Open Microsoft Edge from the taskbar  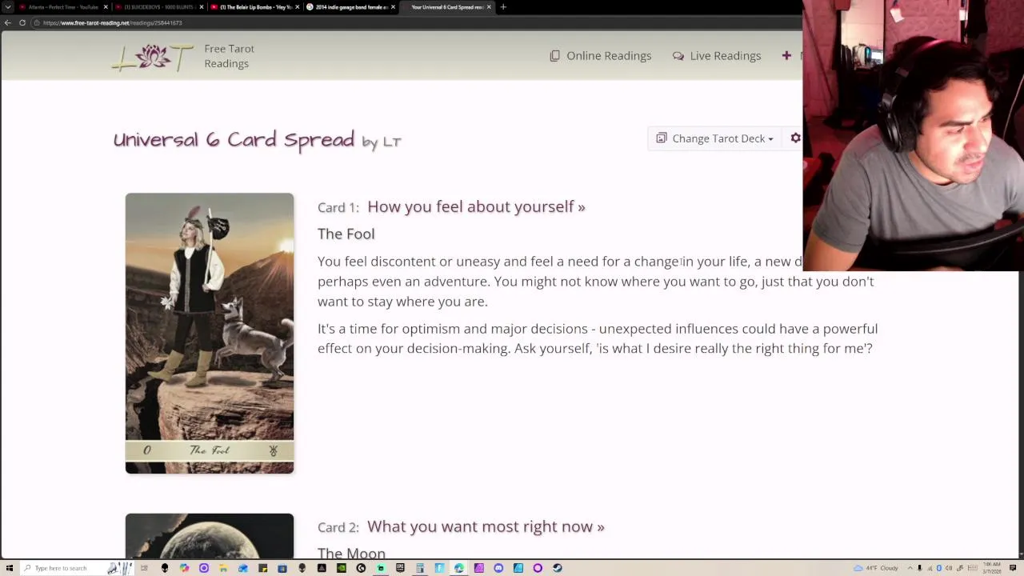[x=459, y=568]
